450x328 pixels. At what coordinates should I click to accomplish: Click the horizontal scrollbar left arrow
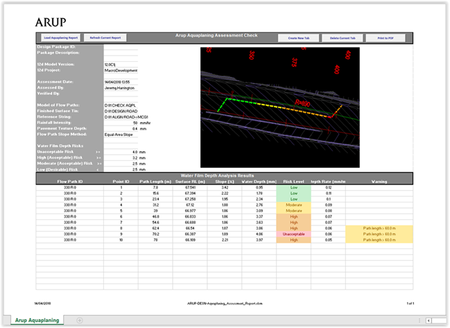click(x=429, y=320)
